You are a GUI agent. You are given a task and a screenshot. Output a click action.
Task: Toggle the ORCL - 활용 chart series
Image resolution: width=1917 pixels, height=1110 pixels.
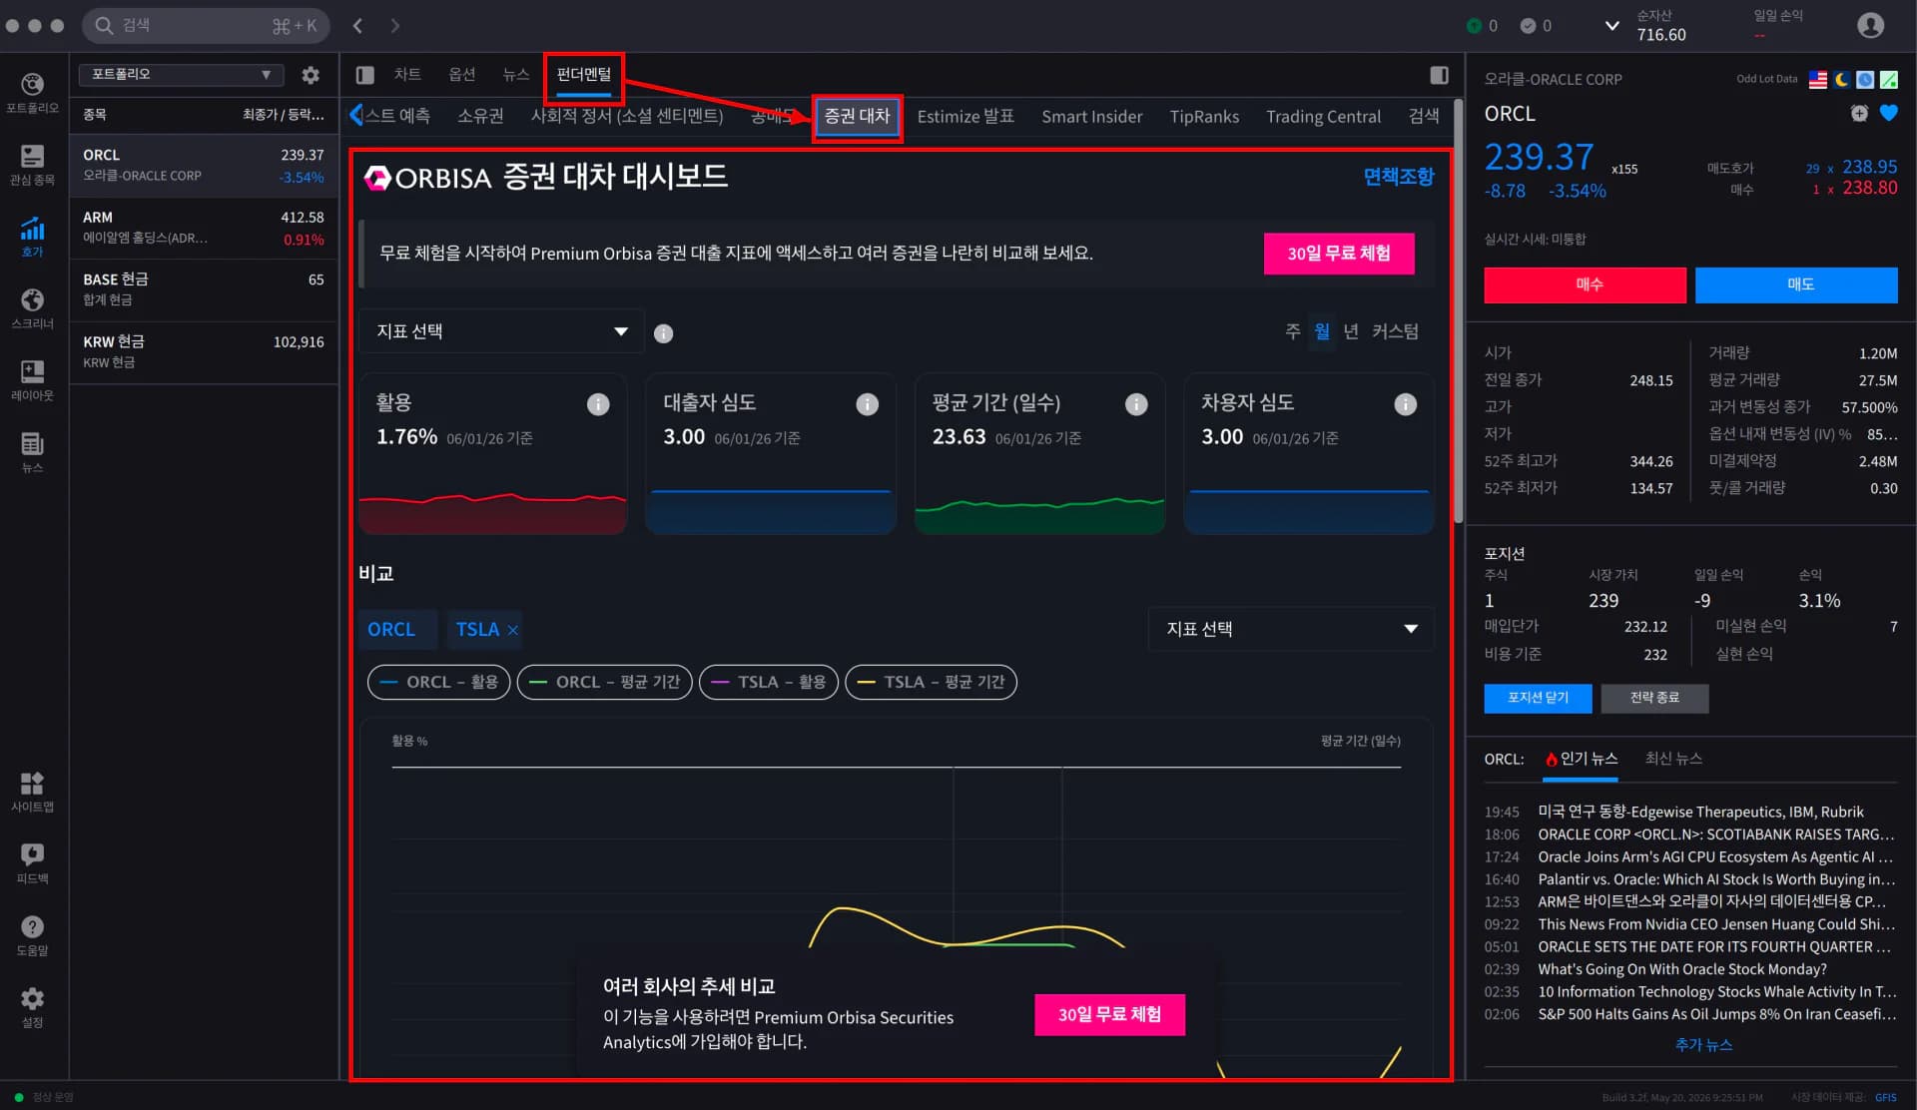coord(439,683)
